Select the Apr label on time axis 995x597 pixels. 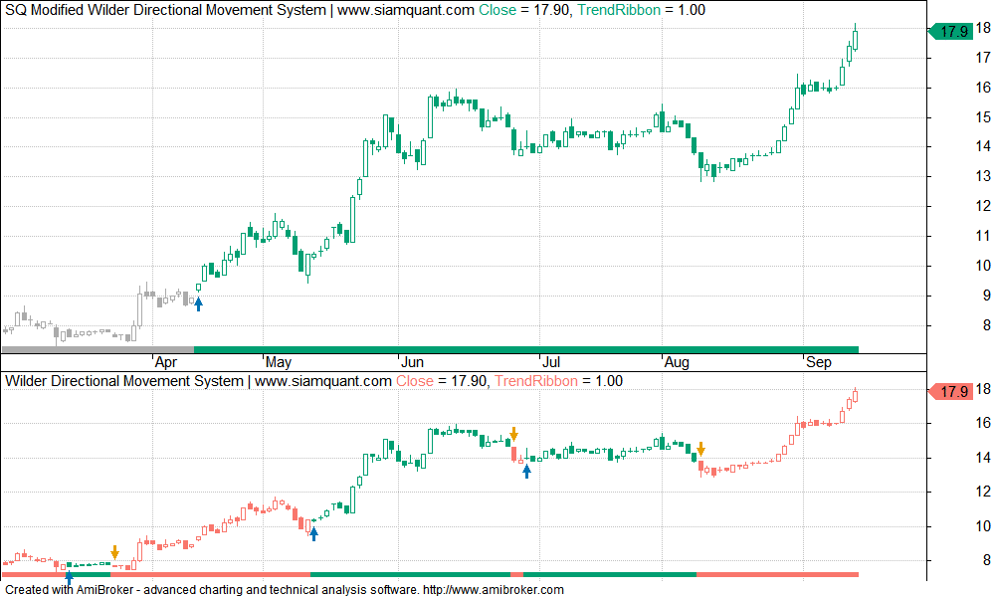pyautogui.click(x=165, y=362)
